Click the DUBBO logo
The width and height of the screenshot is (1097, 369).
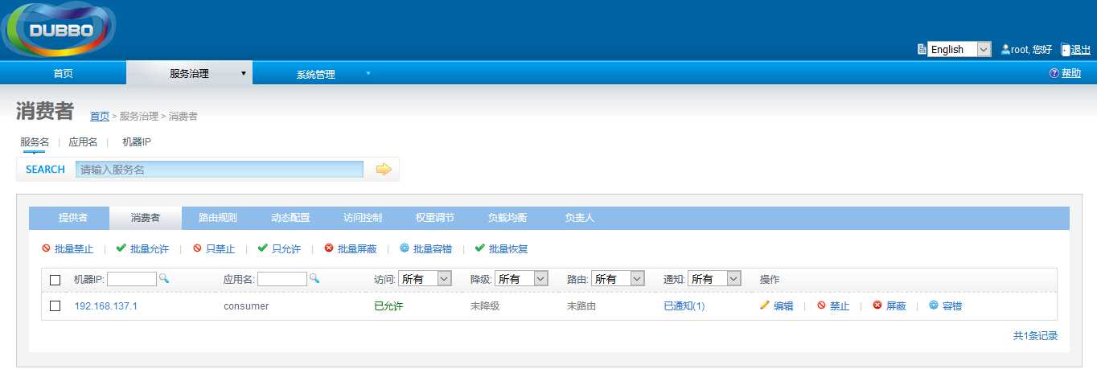(x=60, y=31)
